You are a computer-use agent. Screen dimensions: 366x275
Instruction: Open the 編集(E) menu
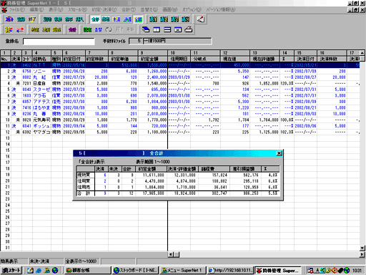tap(36, 10)
